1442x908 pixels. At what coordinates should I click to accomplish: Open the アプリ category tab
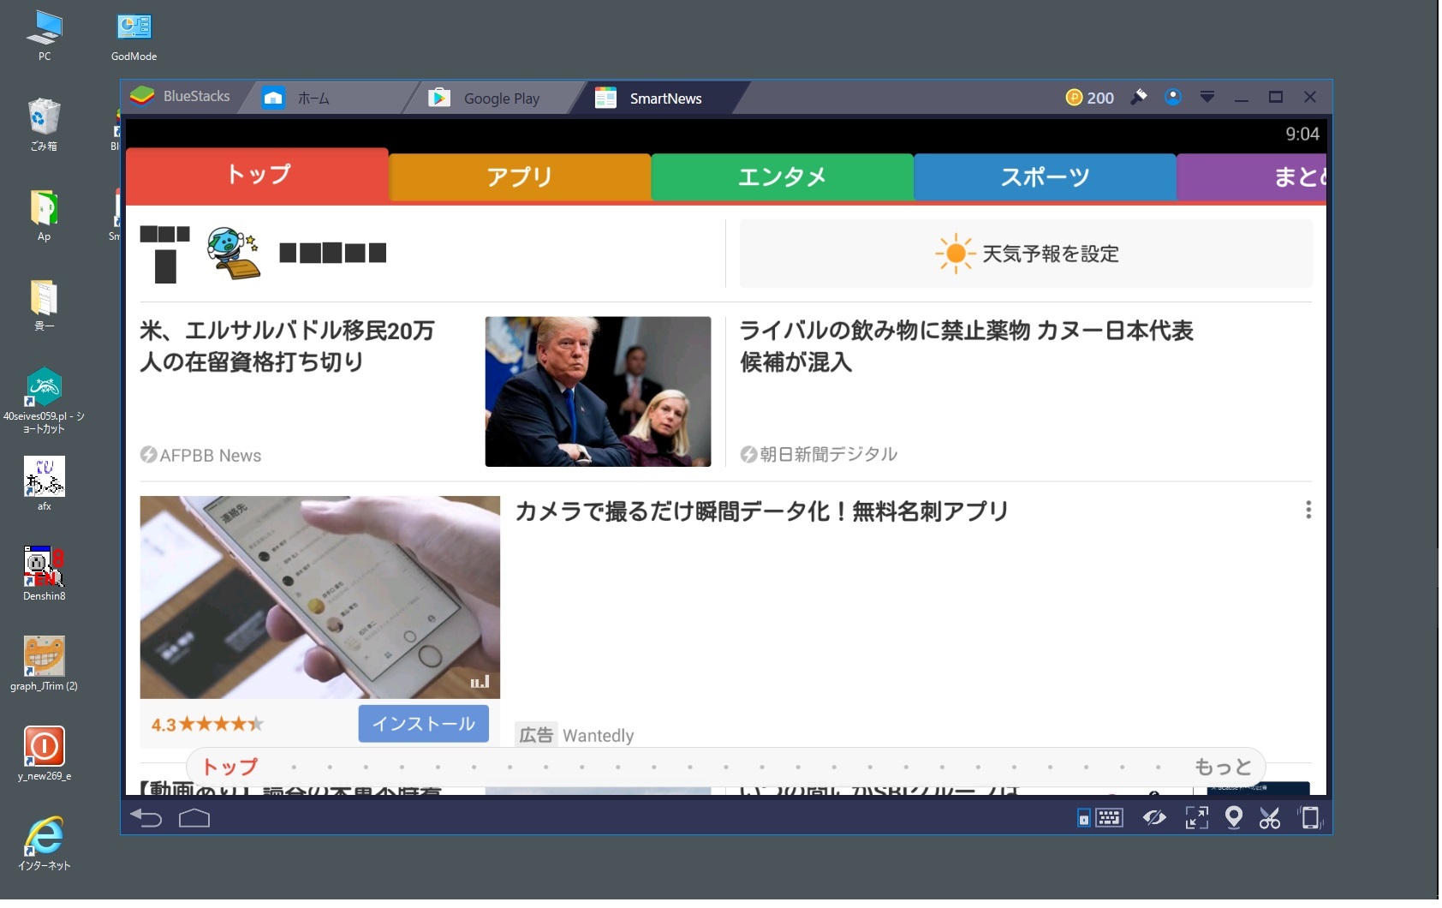click(x=520, y=176)
